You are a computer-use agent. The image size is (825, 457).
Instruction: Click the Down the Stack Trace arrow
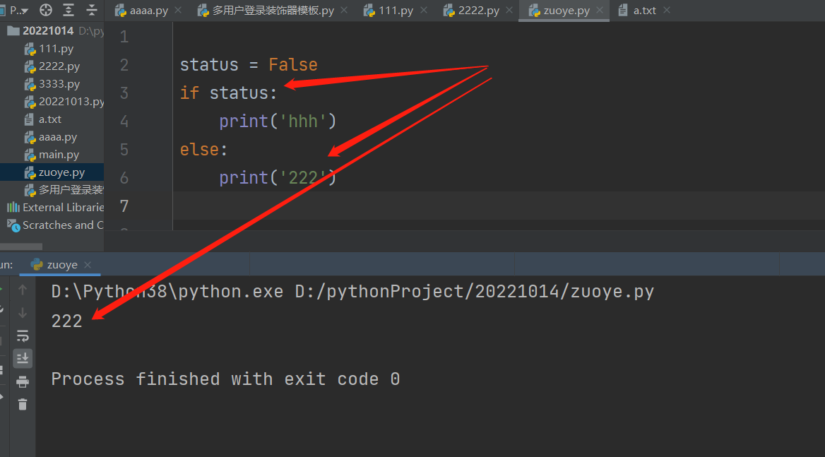[x=23, y=312]
